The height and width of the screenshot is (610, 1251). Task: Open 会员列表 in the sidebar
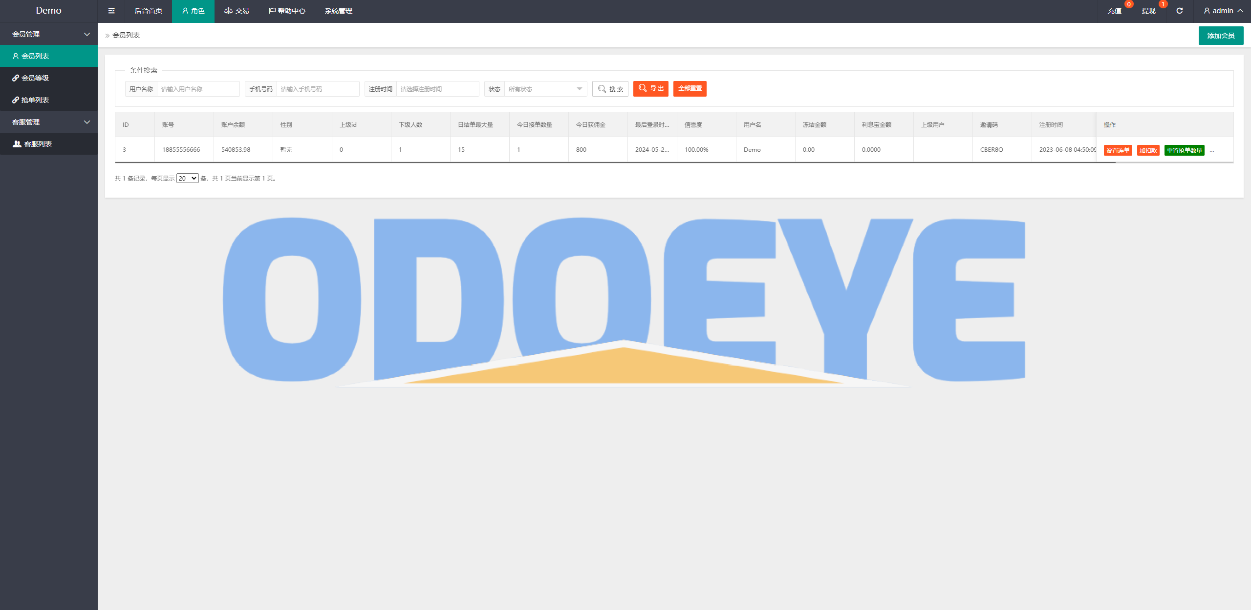(x=49, y=56)
